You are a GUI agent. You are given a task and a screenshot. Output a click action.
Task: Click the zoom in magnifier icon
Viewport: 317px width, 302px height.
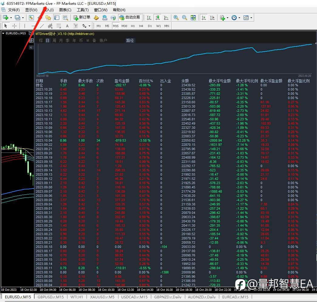tap(176, 18)
